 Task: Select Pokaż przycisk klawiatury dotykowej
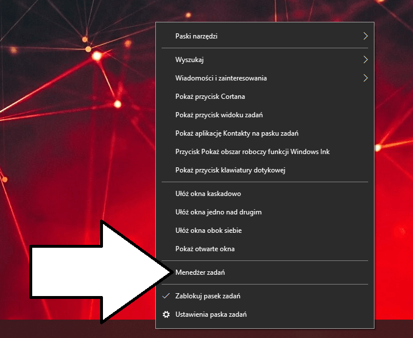point(265,170)
